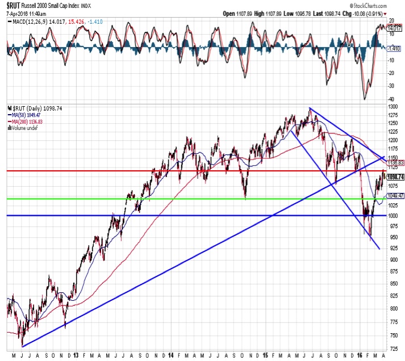
Task: Click the year 13 label on time axis
Action: tap(76, 355)
